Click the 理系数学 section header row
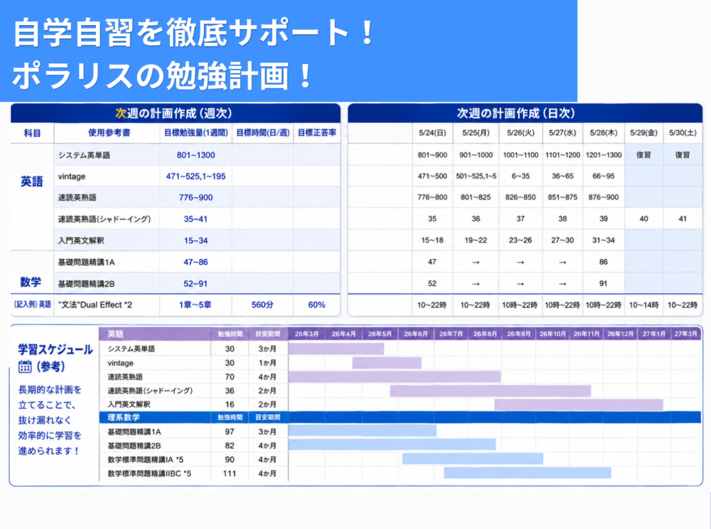711x529 pixels. click(x=400, y=417)
